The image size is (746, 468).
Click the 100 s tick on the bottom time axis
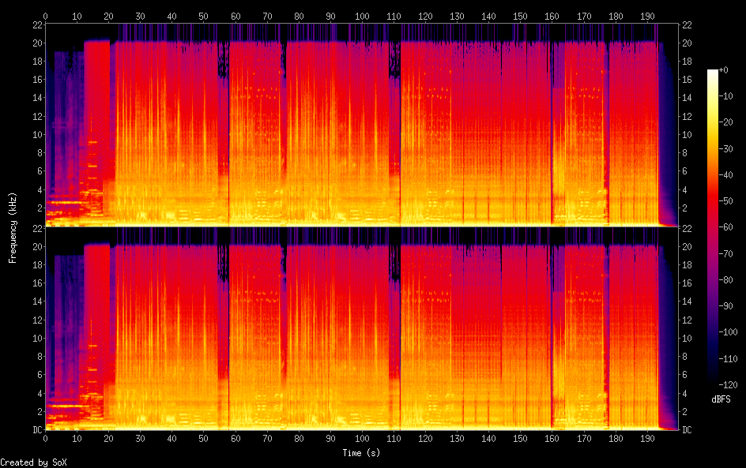(362, 438)
